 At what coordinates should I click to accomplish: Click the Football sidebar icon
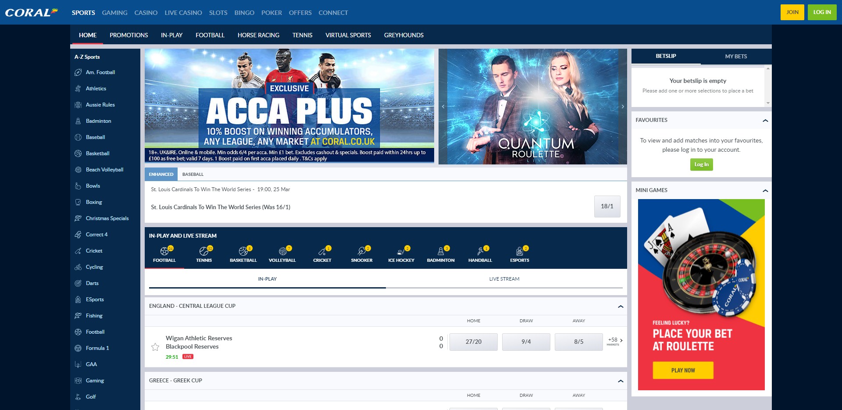78,332
